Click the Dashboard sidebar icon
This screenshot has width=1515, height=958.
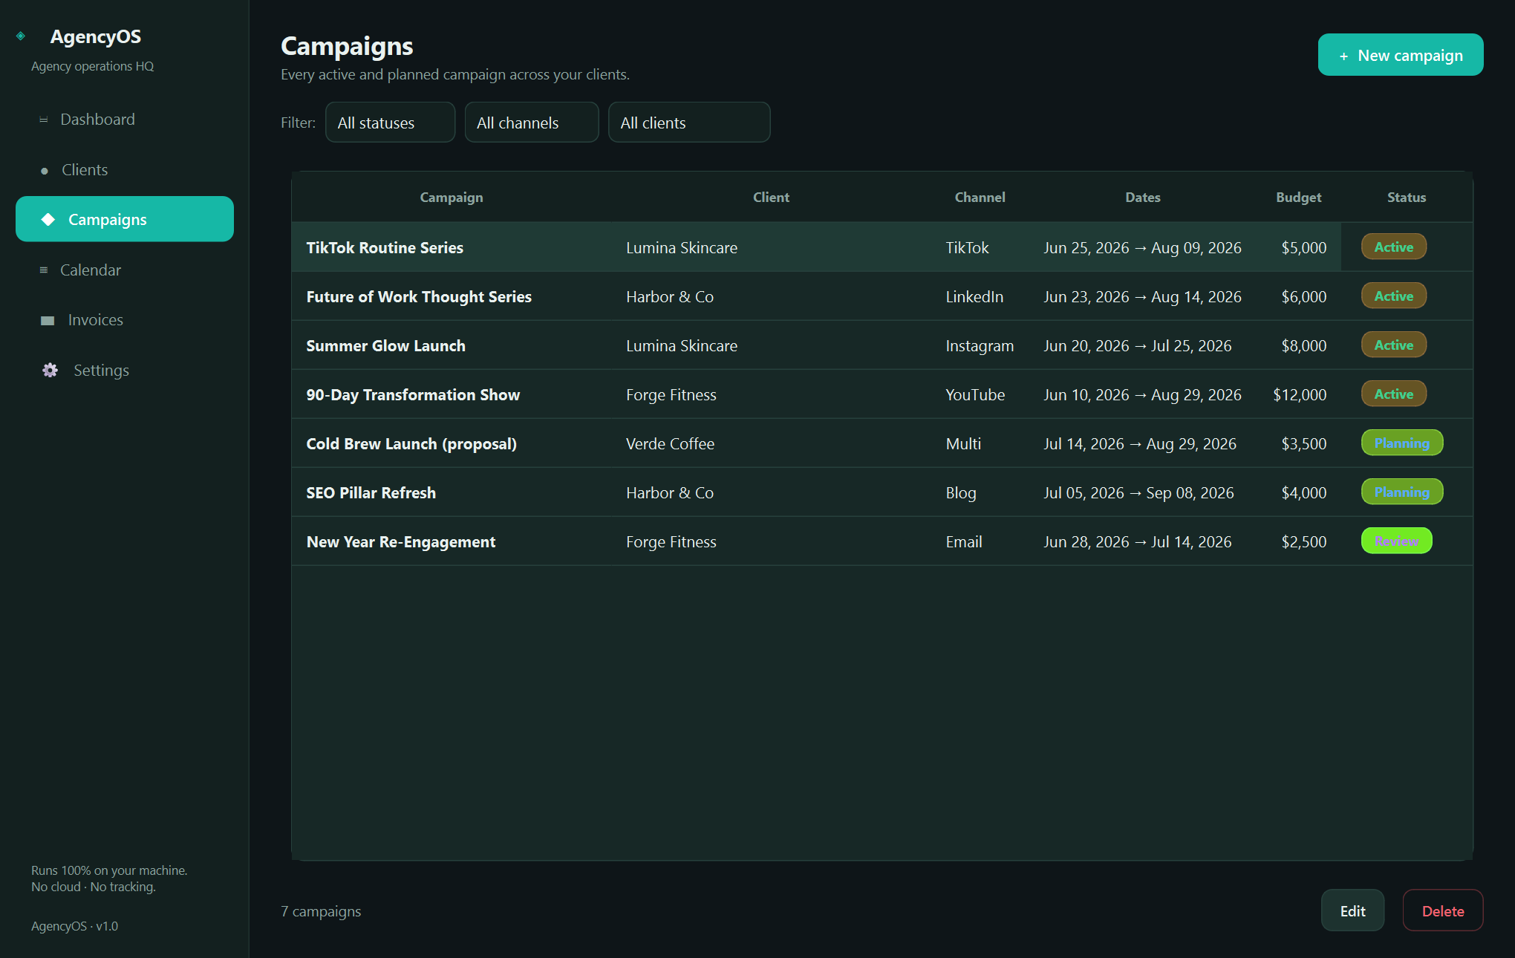pyautogui.click(x=44, y=120)
